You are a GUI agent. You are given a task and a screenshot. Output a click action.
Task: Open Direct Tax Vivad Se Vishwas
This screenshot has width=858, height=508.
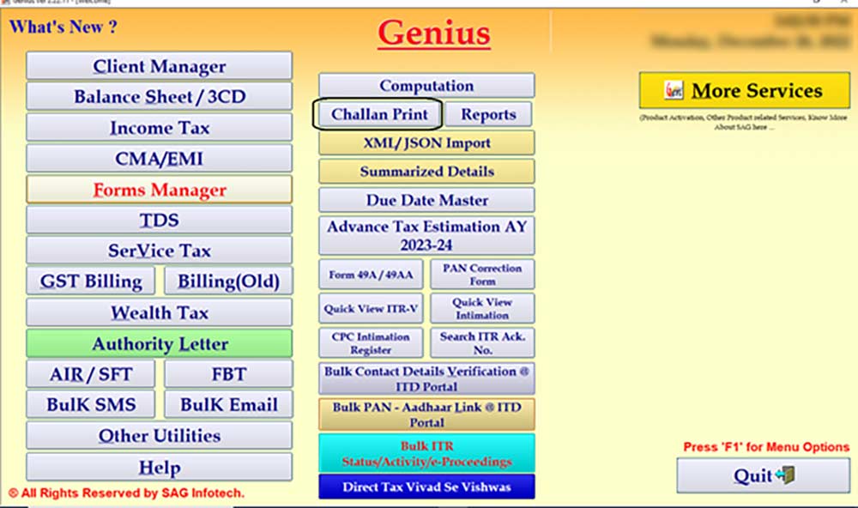pos(426,487)
